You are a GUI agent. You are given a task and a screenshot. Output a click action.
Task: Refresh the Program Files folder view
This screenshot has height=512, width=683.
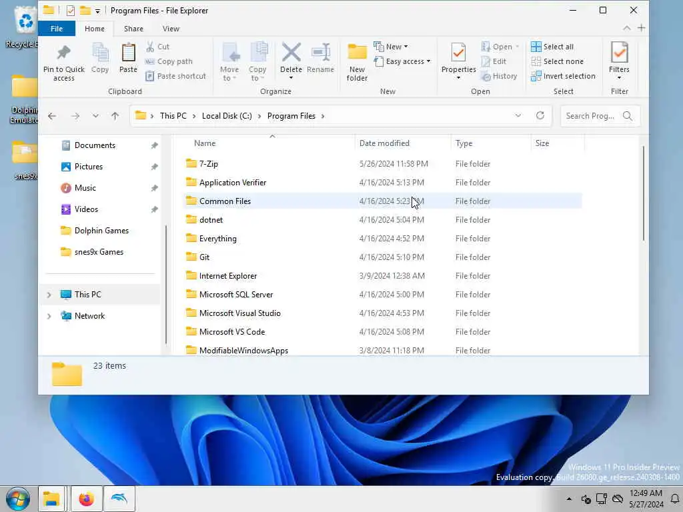click(x=540, y=115)
